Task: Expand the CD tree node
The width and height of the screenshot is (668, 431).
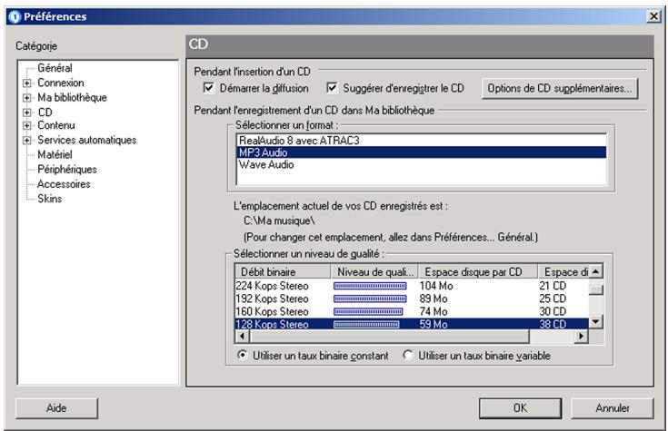Action: (27, 113)
